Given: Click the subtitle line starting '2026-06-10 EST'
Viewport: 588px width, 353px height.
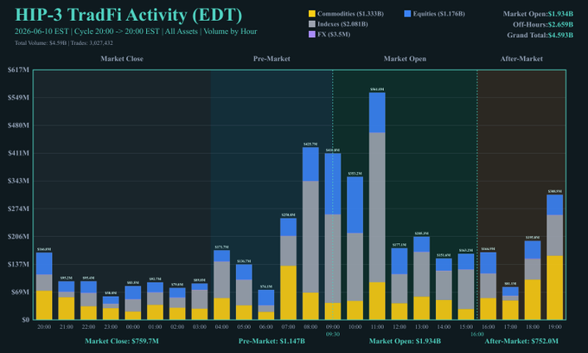Looking at the screenshot, I should tap(136, 31).
